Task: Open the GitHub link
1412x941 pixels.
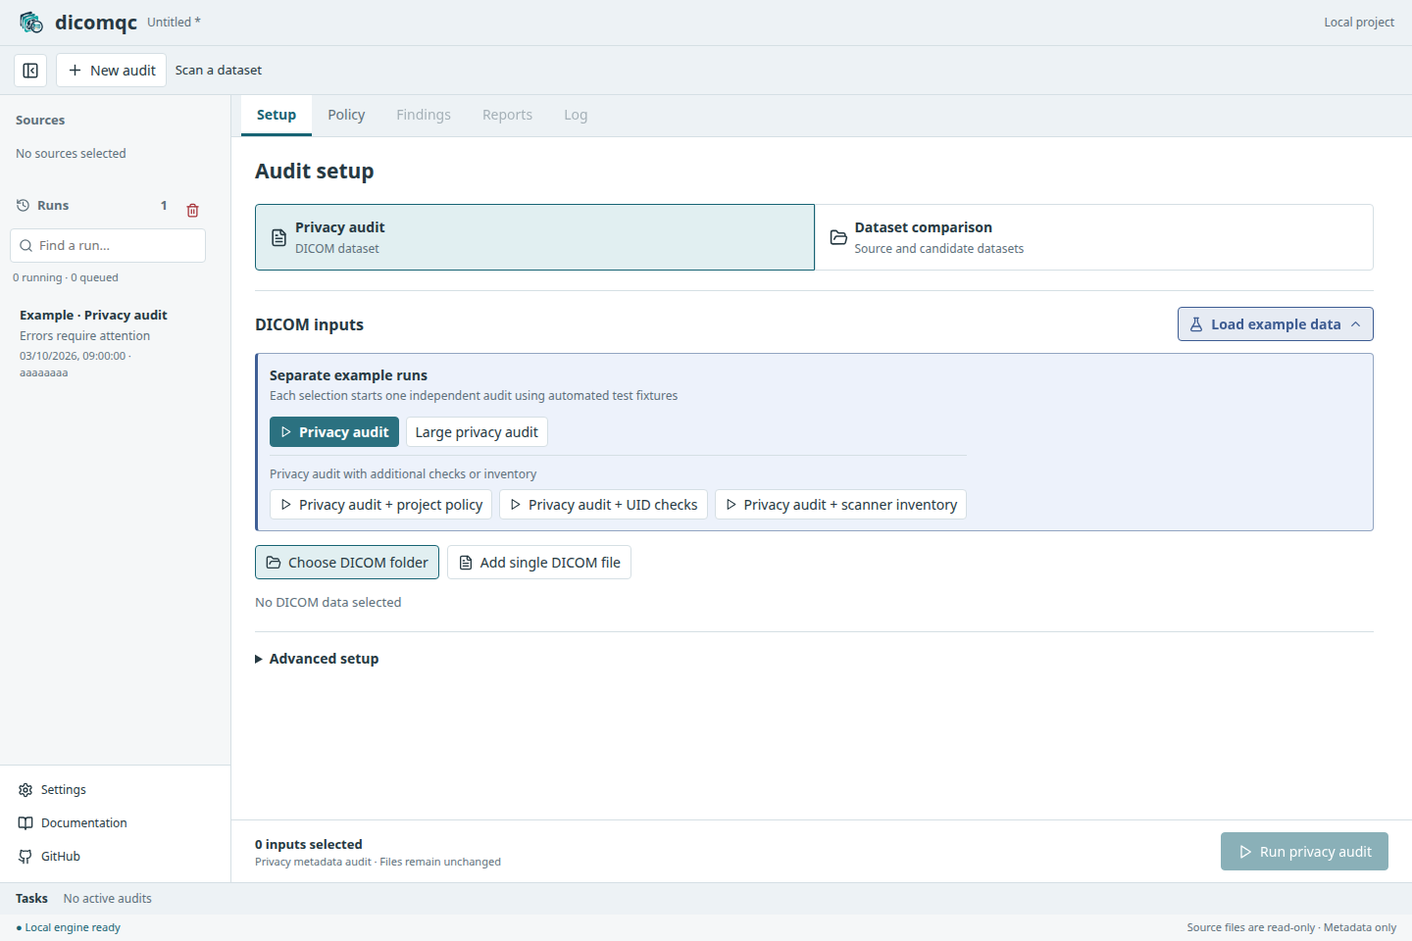Action: 49,857
